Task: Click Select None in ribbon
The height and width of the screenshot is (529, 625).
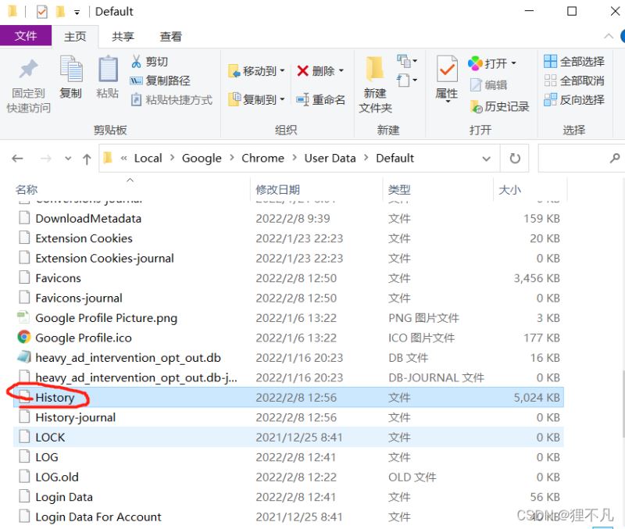Action: pos(574,80)
